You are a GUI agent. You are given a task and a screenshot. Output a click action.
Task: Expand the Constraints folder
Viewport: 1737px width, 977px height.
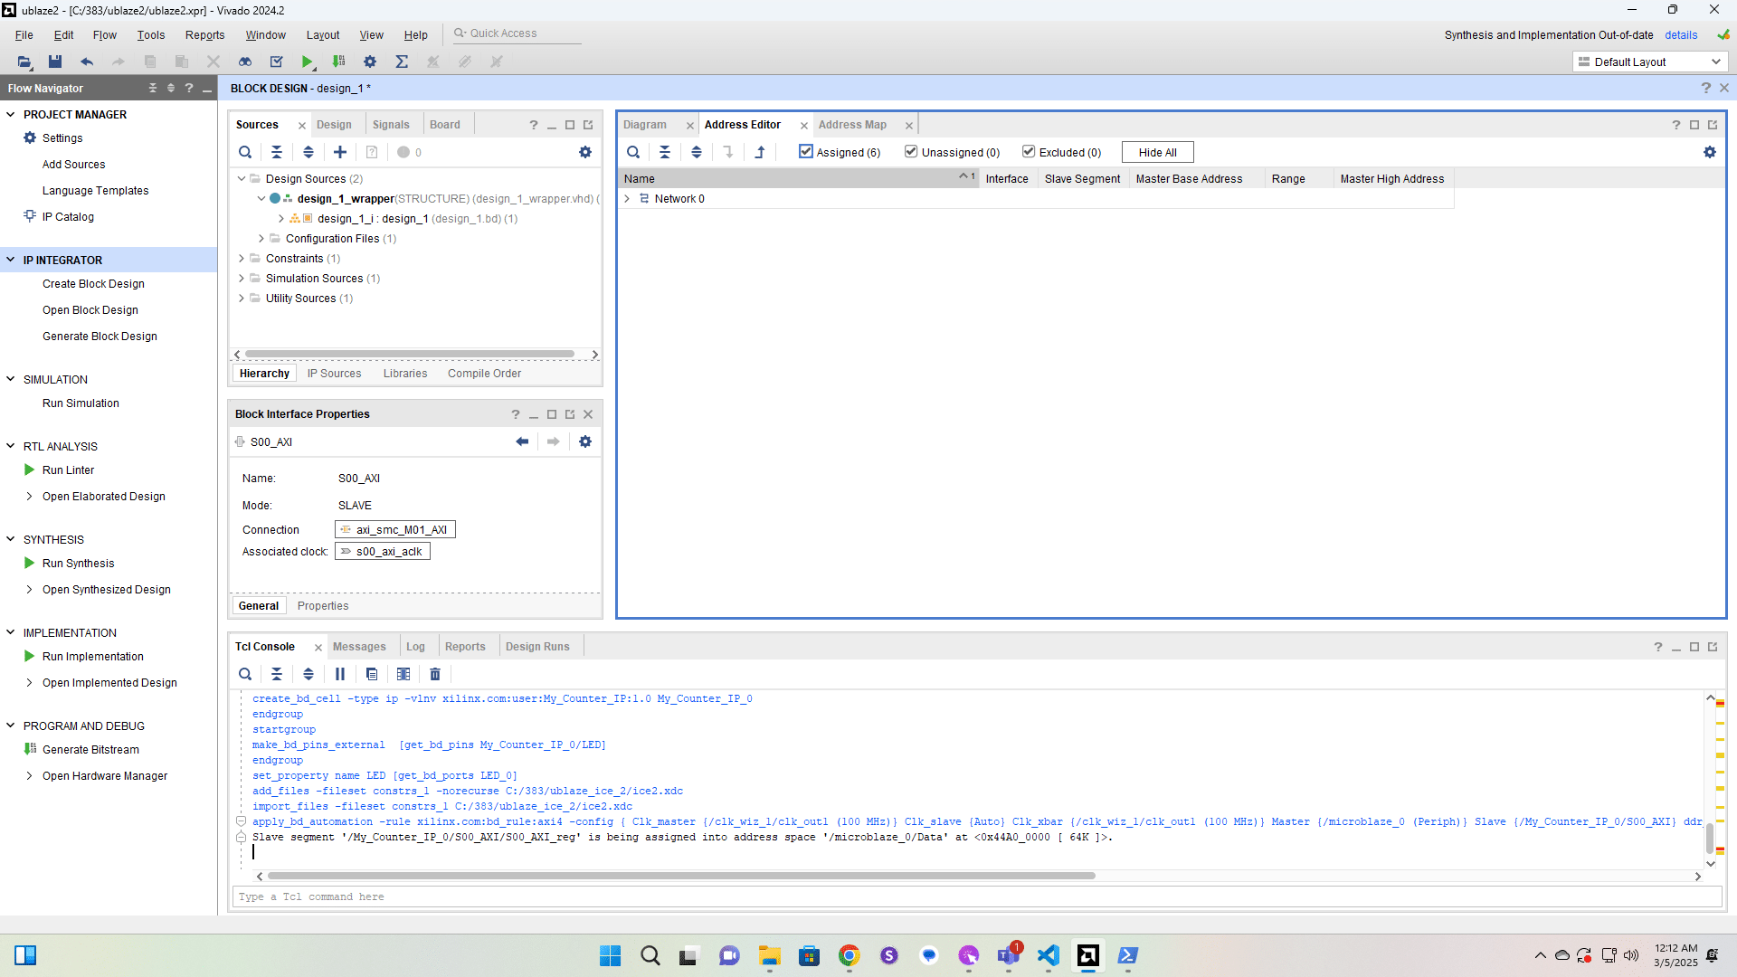tap(242, 259)
